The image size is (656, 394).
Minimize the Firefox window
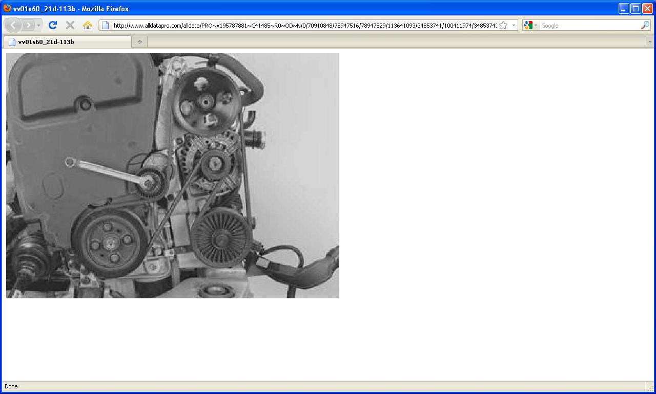tap(624, 8)
